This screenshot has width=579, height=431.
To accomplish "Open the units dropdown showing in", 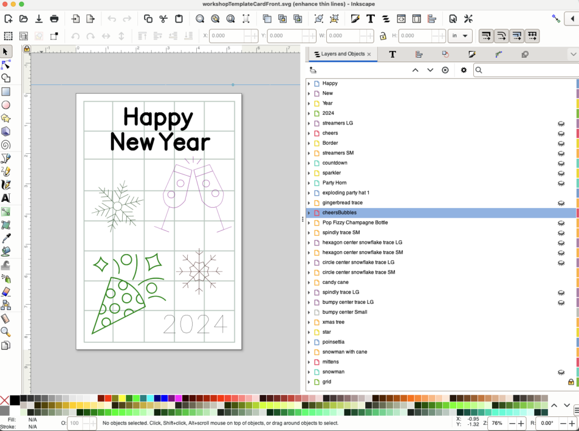I will pos(460,36).
